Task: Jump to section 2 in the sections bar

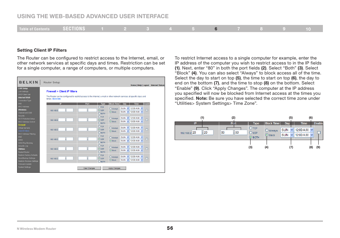Action: click(125, 29)
